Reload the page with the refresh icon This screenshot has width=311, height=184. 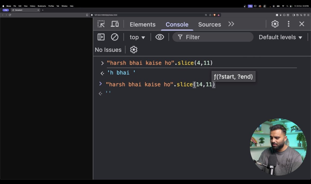point(10,15)
